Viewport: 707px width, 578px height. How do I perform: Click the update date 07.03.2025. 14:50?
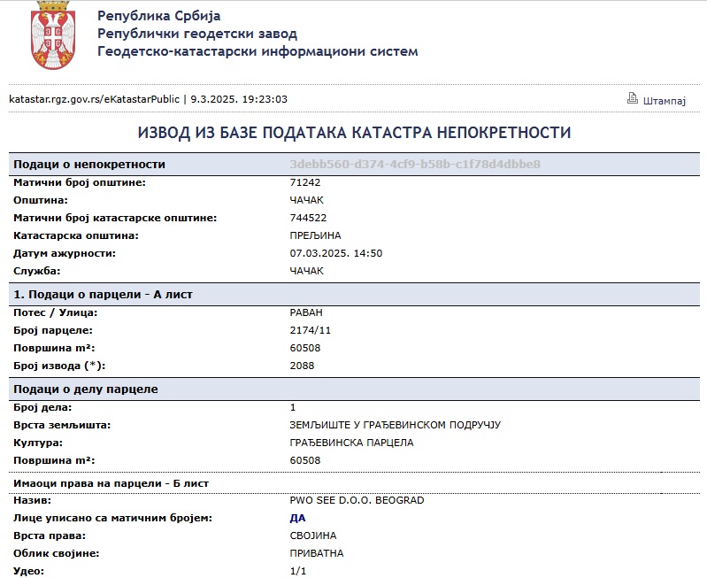pos(336,253)
